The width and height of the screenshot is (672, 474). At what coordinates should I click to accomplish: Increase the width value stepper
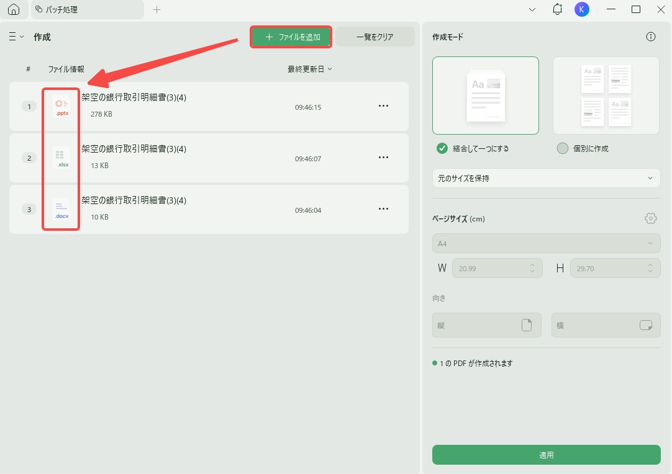(532, 265)
